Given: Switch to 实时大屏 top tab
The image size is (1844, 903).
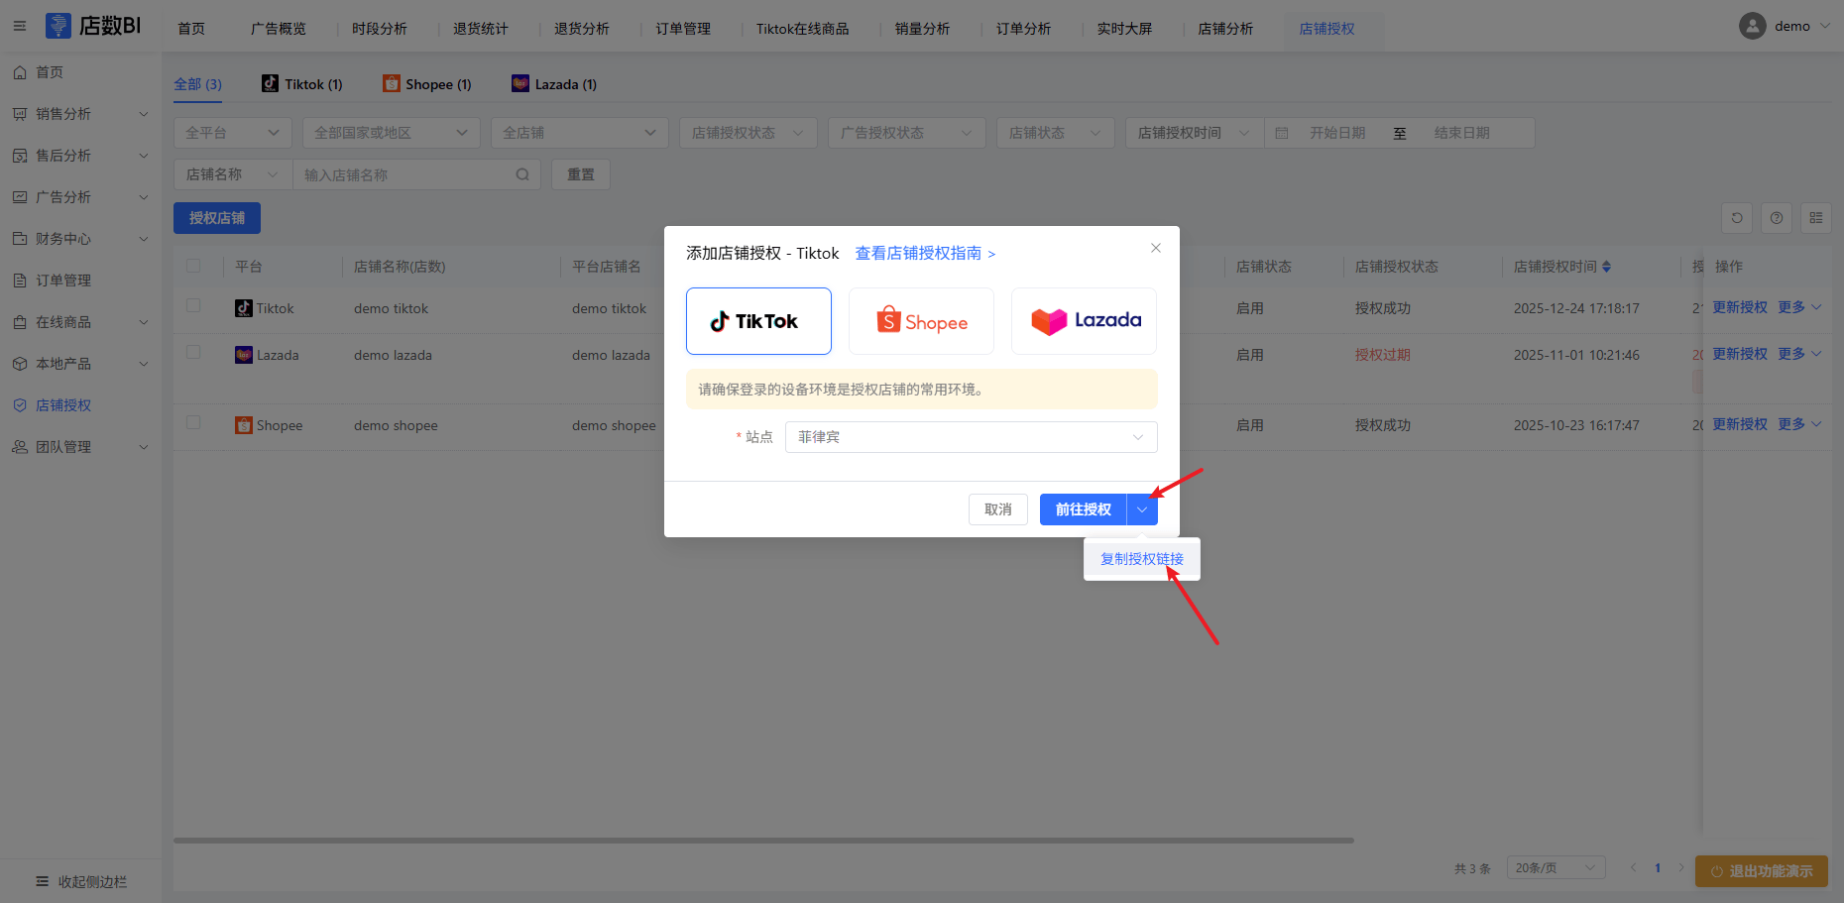Looking at the screenshot, I should [x=1124, y=29].
